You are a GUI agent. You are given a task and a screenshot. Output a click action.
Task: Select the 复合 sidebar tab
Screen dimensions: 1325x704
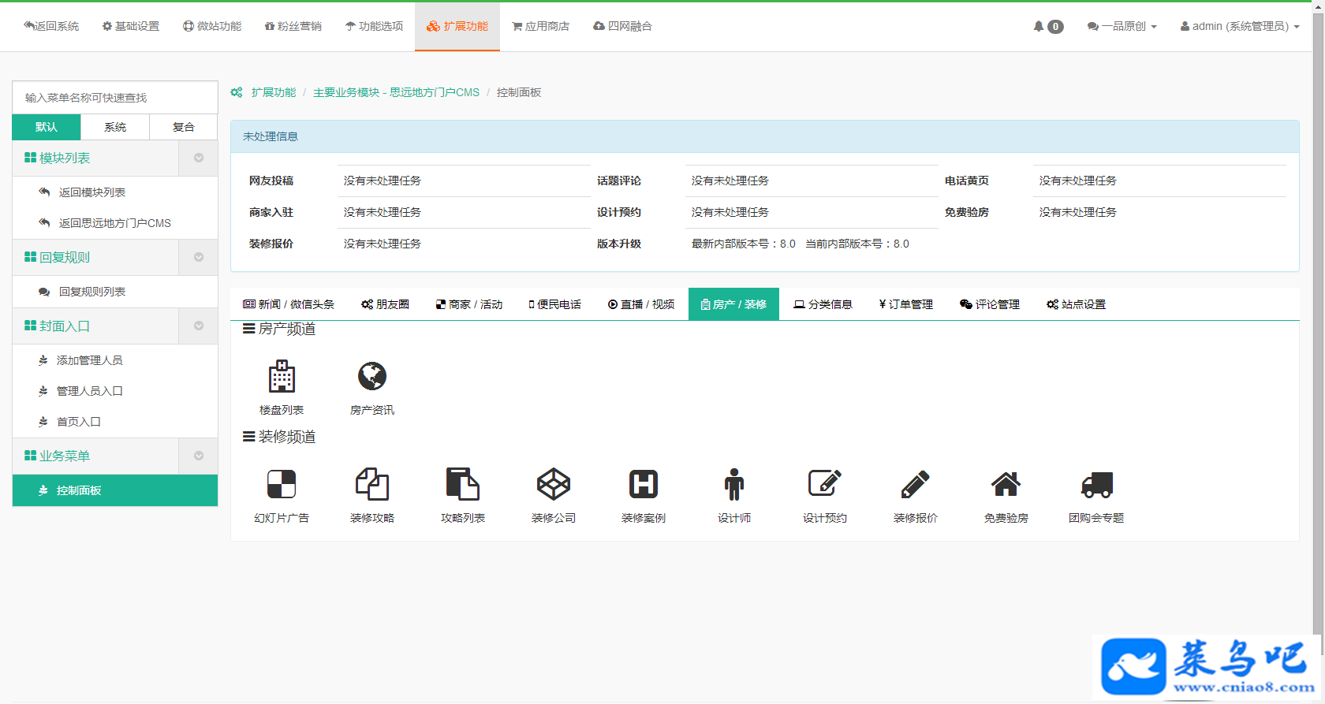pyautogui.click(x=184, y=127)
